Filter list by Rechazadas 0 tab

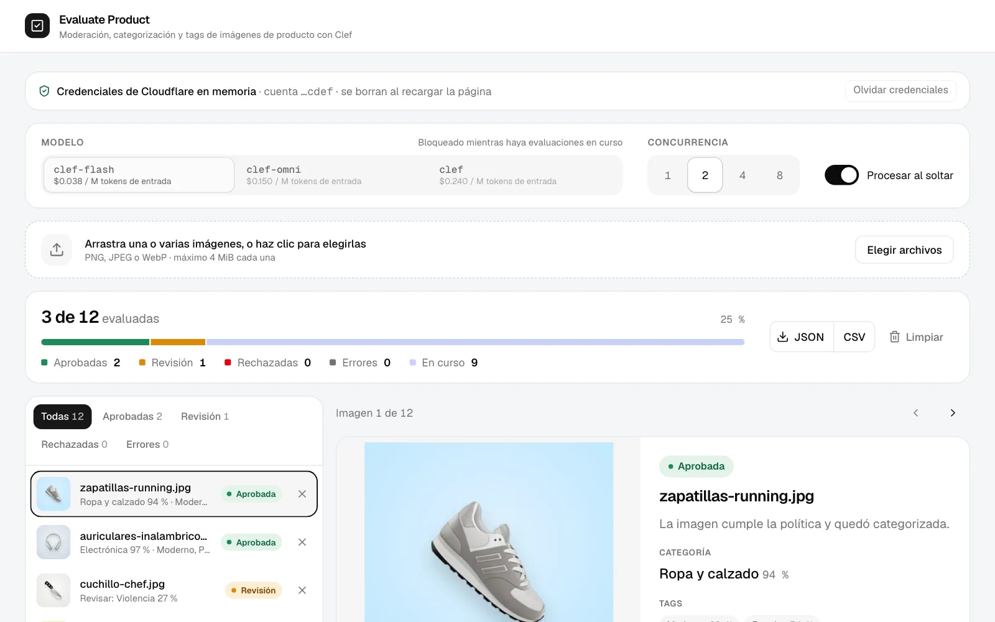coord(74,445)
